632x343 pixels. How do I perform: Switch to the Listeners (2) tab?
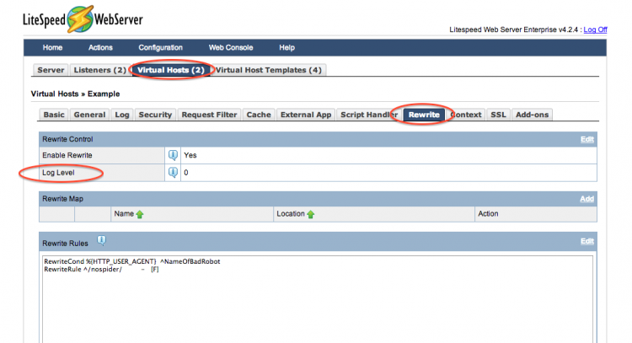pyautogui.click(x=99, y=70)
